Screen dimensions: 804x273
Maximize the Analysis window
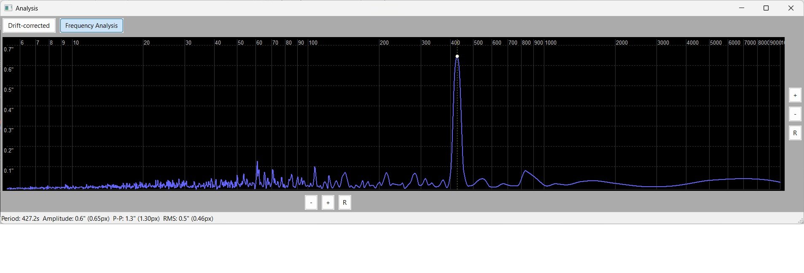click(766, 8)
